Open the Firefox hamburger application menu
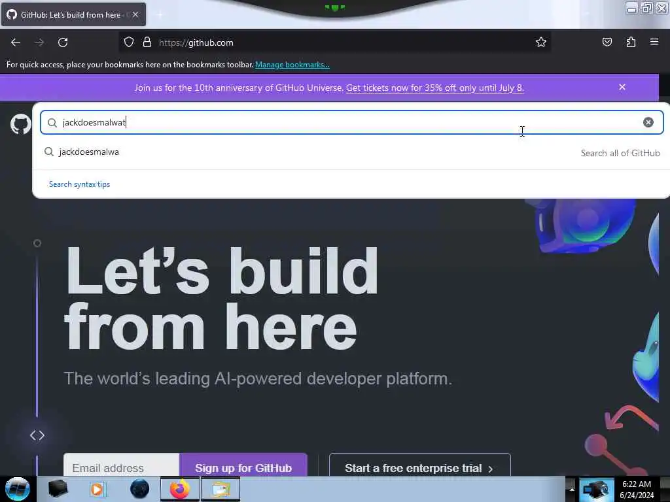Screen dimensions: 670x502 point(654,42)
